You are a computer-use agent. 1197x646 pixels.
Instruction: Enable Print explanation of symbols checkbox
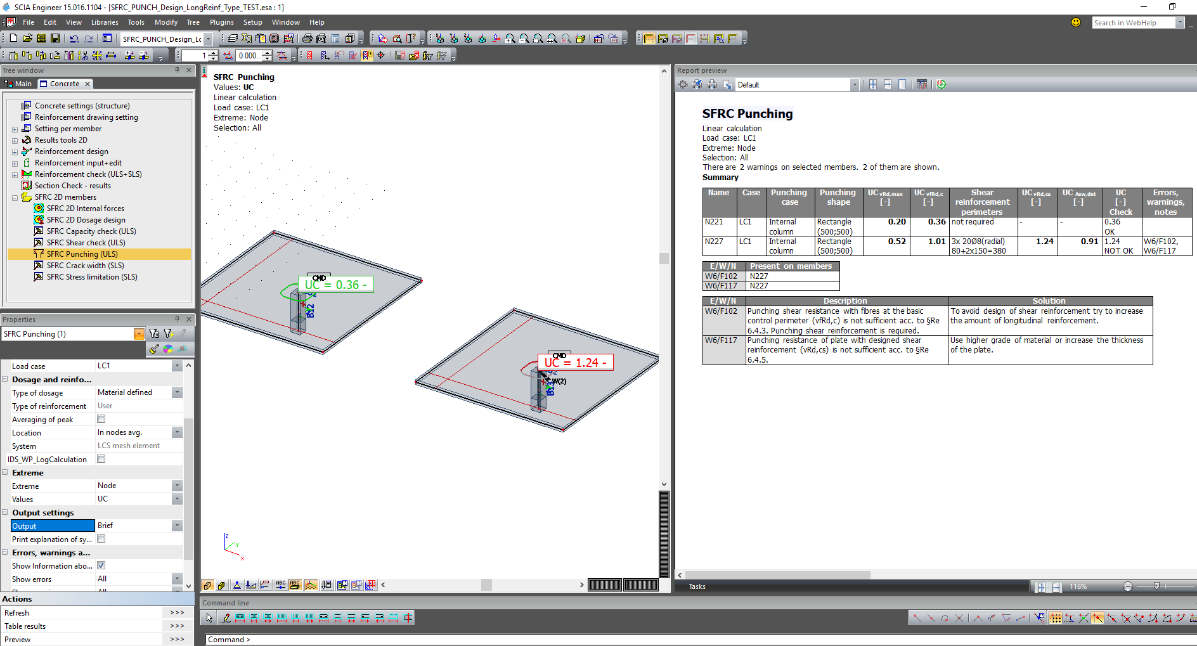tap(101, 539)
